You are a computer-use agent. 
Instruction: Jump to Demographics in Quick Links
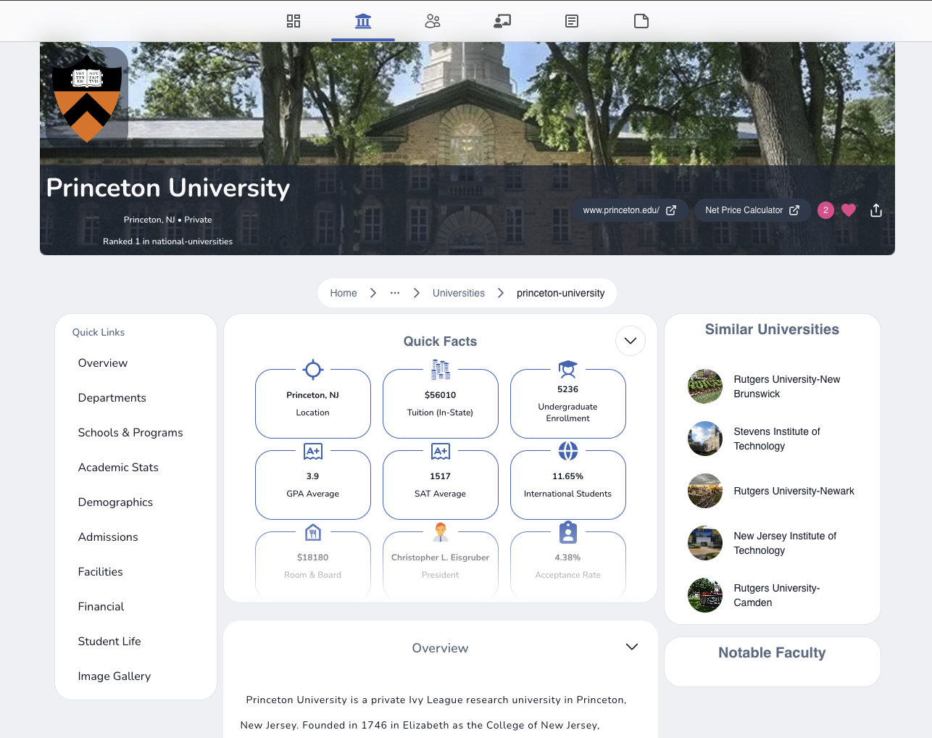115,502
